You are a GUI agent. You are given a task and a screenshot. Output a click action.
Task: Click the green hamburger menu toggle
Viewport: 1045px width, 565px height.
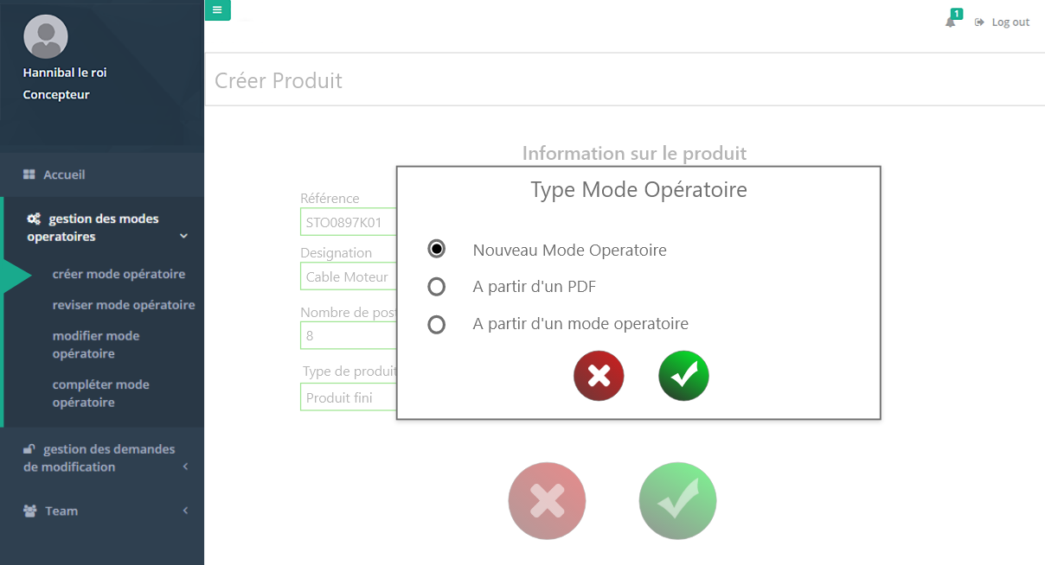pos(217,10)
